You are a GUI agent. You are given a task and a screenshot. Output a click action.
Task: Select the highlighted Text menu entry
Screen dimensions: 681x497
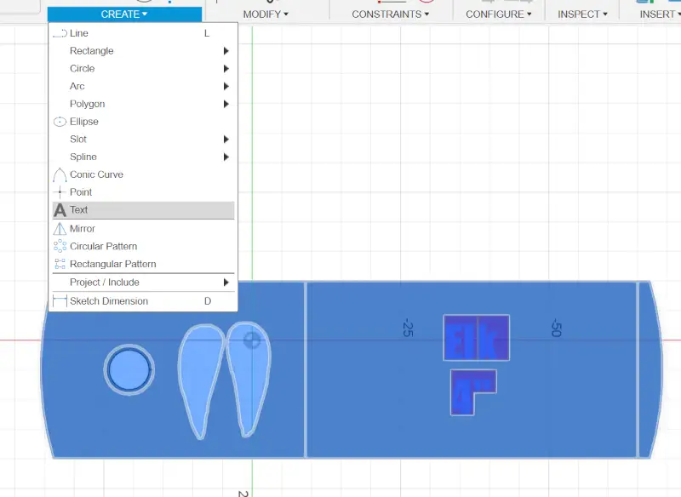click(143, 210)
